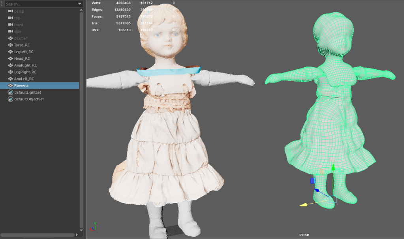Click the top camera icon

(11, 18)
